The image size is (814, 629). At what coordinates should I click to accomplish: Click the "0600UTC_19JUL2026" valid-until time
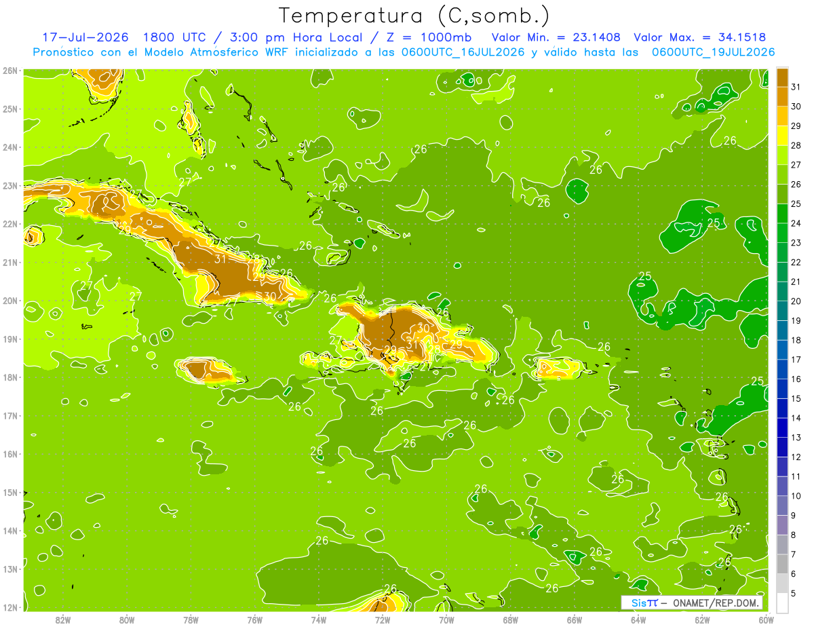tap(714, 52)
